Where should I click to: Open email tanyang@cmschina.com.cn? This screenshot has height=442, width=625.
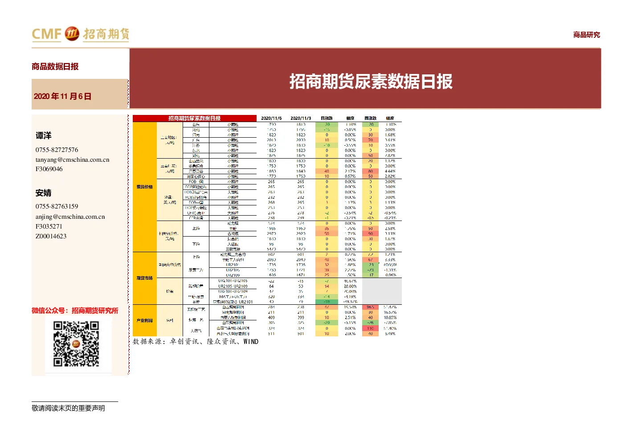tap(72, 160)
